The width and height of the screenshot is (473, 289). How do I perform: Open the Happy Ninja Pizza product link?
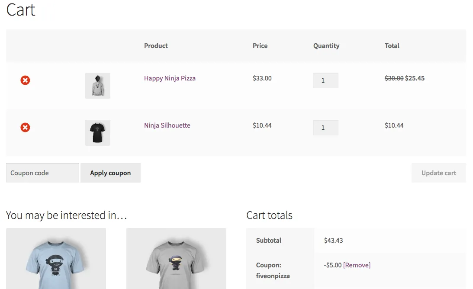point(170,78)
